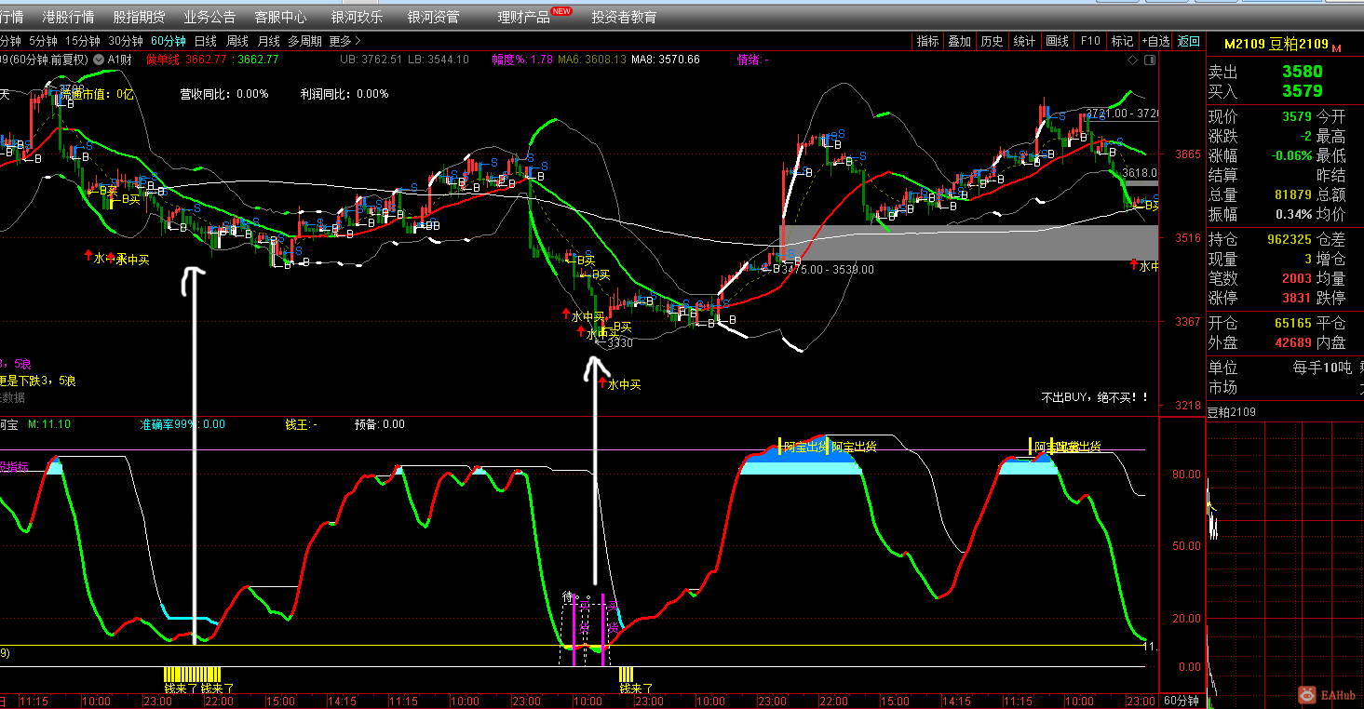1364x709 pixels.
Task: Click the 现价 value 3579
Action: [1297, 116]
